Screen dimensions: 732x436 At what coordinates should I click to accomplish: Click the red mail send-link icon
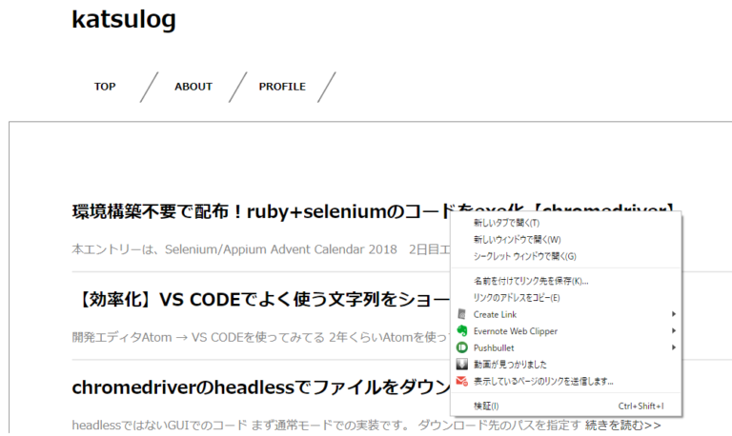tap(461, 381)
